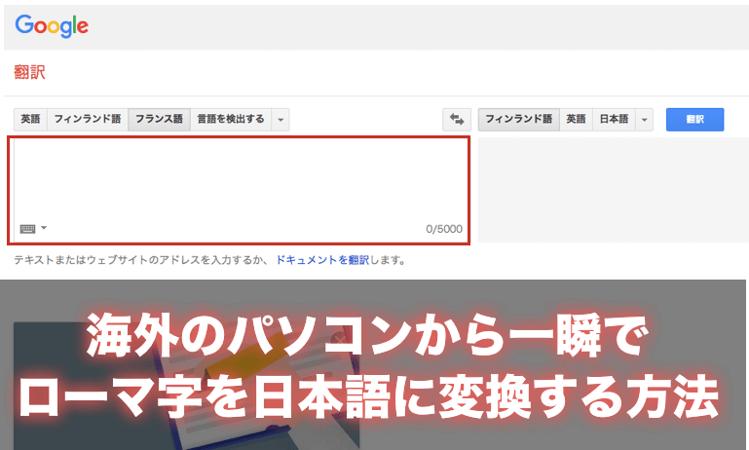Open the on-screen keyboard input tool
The image size is (749, 450).
[27, 229]
